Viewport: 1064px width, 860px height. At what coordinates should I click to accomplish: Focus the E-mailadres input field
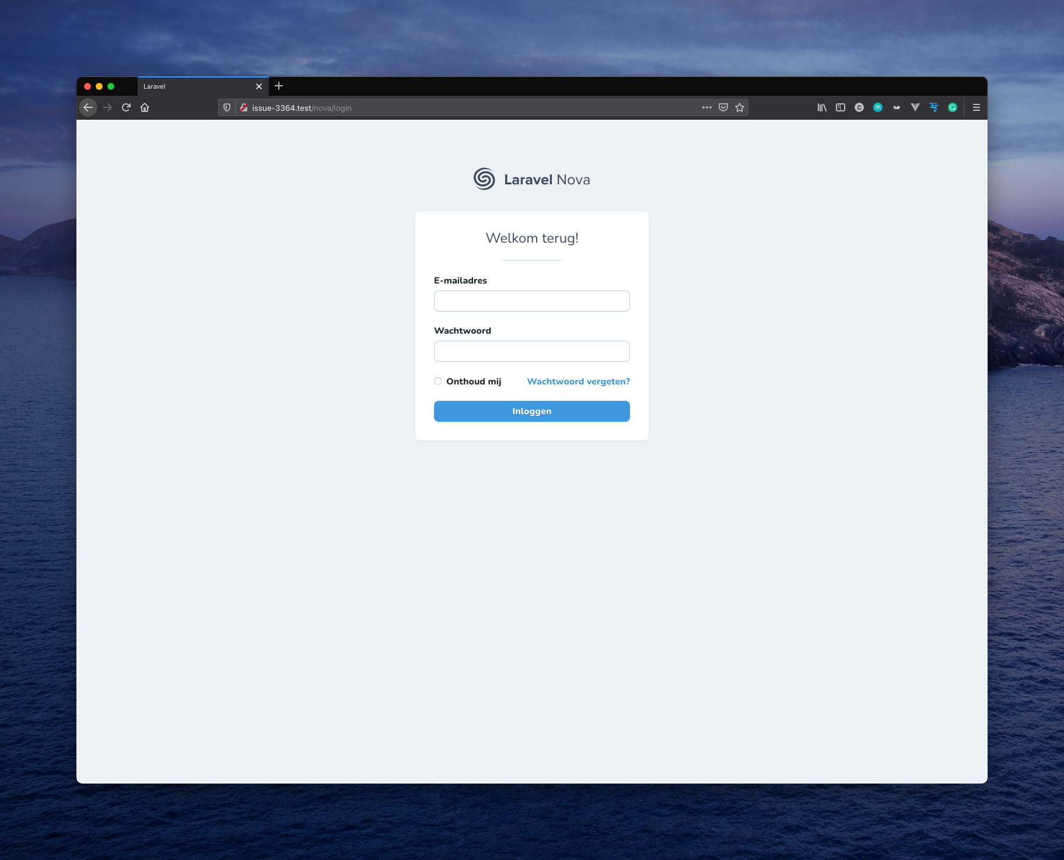(x=531, y=300)
